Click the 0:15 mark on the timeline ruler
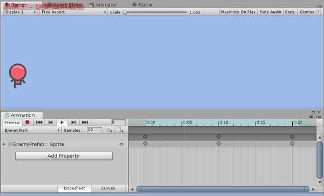 (261, 122)
